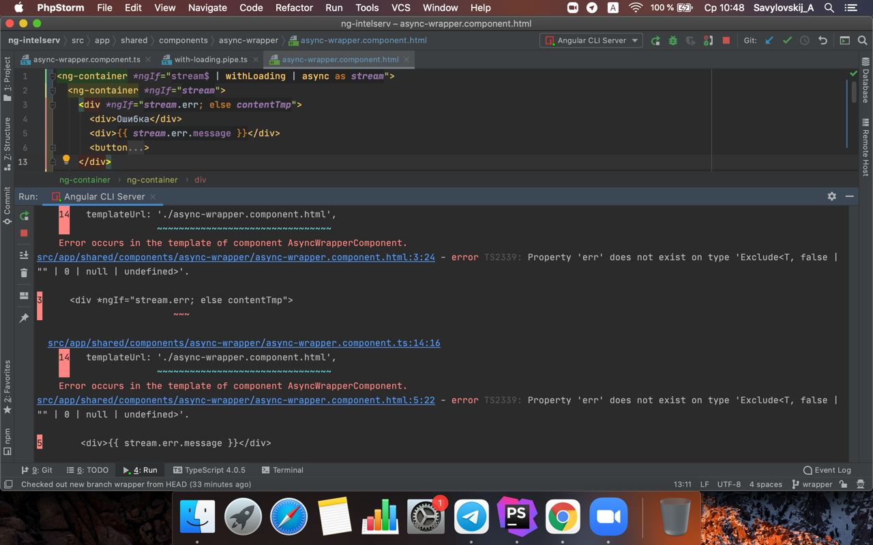
Task: Collapse the ng-container fold at line 1
Action: (52, 76)
